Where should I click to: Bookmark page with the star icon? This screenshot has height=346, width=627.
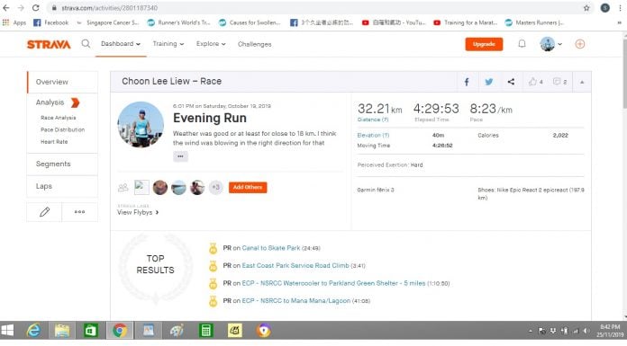(586, 8)
